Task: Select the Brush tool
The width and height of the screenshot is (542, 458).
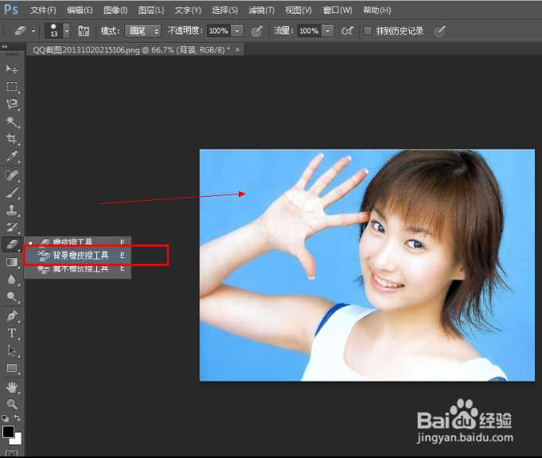Action: pyautogui.click(x=12, y=192)
